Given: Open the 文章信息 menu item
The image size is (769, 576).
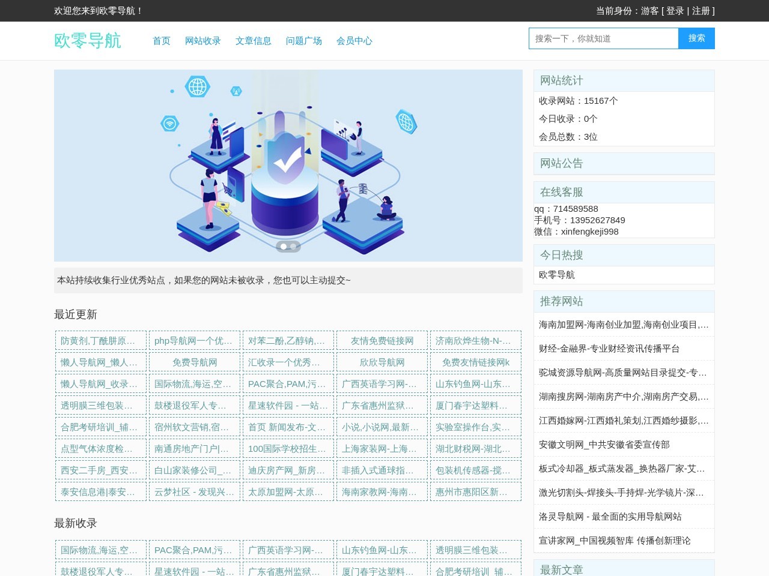Looking at the screenshot, I should (253, 41).
